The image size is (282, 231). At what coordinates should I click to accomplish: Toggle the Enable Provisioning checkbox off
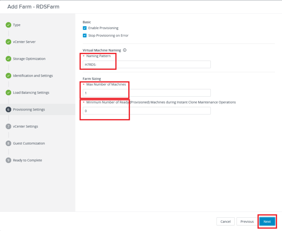click(x=84, y=28)
